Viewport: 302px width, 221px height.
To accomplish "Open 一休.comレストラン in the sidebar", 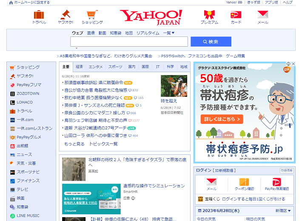I will point(35,128).
